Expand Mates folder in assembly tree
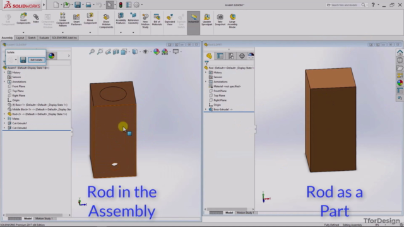The image size is (404, 227). click(x=4, y=119)
